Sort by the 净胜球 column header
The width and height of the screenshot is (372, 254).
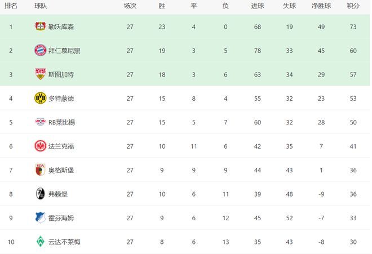click(321, 6)
